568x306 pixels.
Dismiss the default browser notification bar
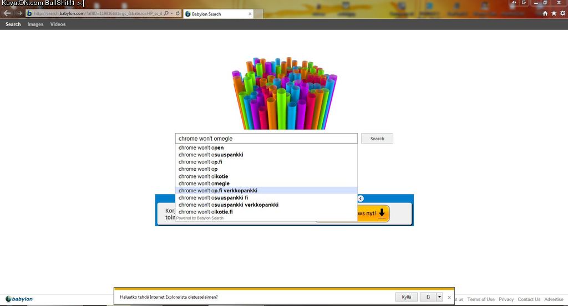(449, 297)
